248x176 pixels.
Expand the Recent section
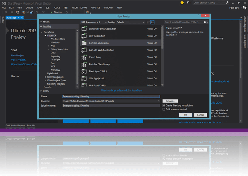[41, 22]
